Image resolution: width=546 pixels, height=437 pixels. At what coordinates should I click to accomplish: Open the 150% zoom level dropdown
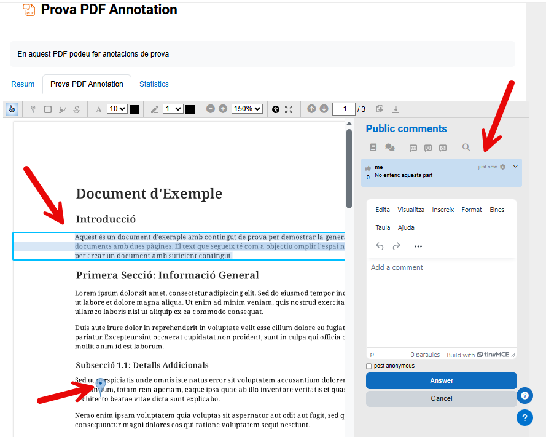tap(247, 109)
